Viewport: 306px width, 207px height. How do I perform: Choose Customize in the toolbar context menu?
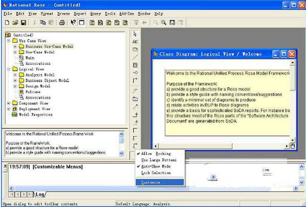(x=160, y=182)
